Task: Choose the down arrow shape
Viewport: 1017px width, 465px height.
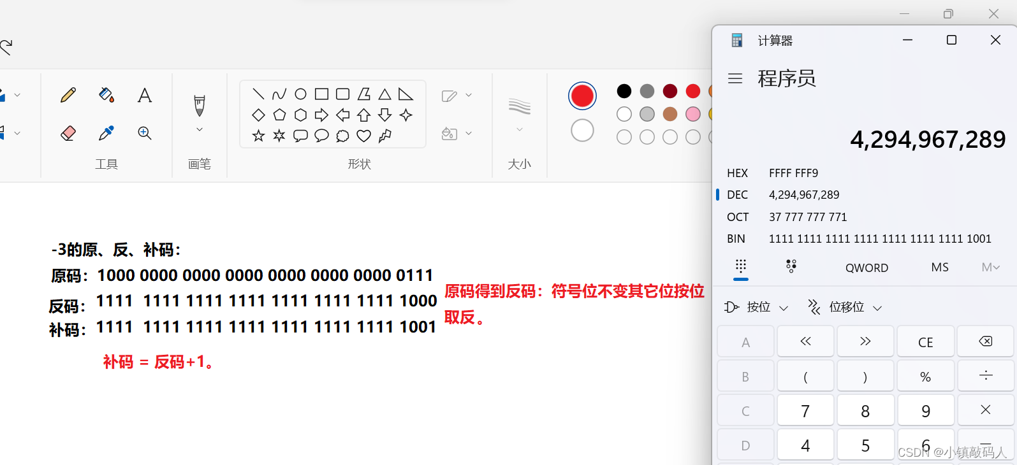Action: click(384, 115)
